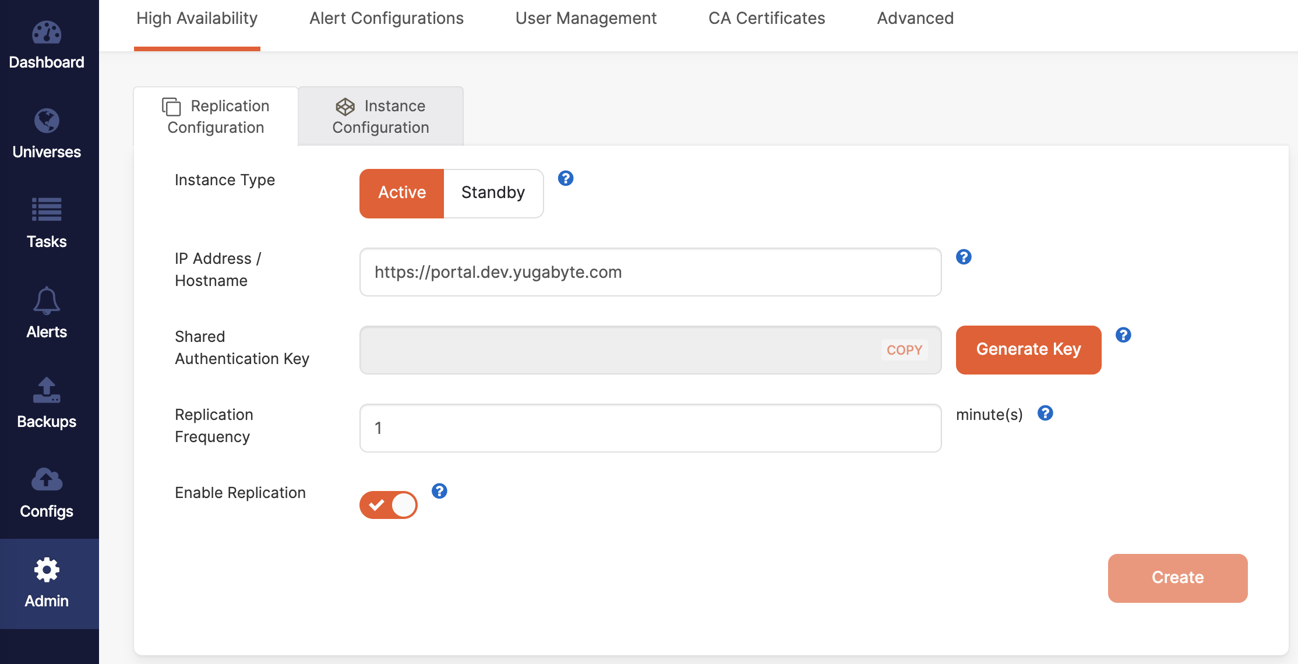Click the Alerts bell icon in sidebar

click(x=45, y=304)
